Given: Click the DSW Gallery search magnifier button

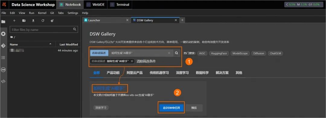Looking at the screenshot, I should pyautogui.click(x=176, y=53).
